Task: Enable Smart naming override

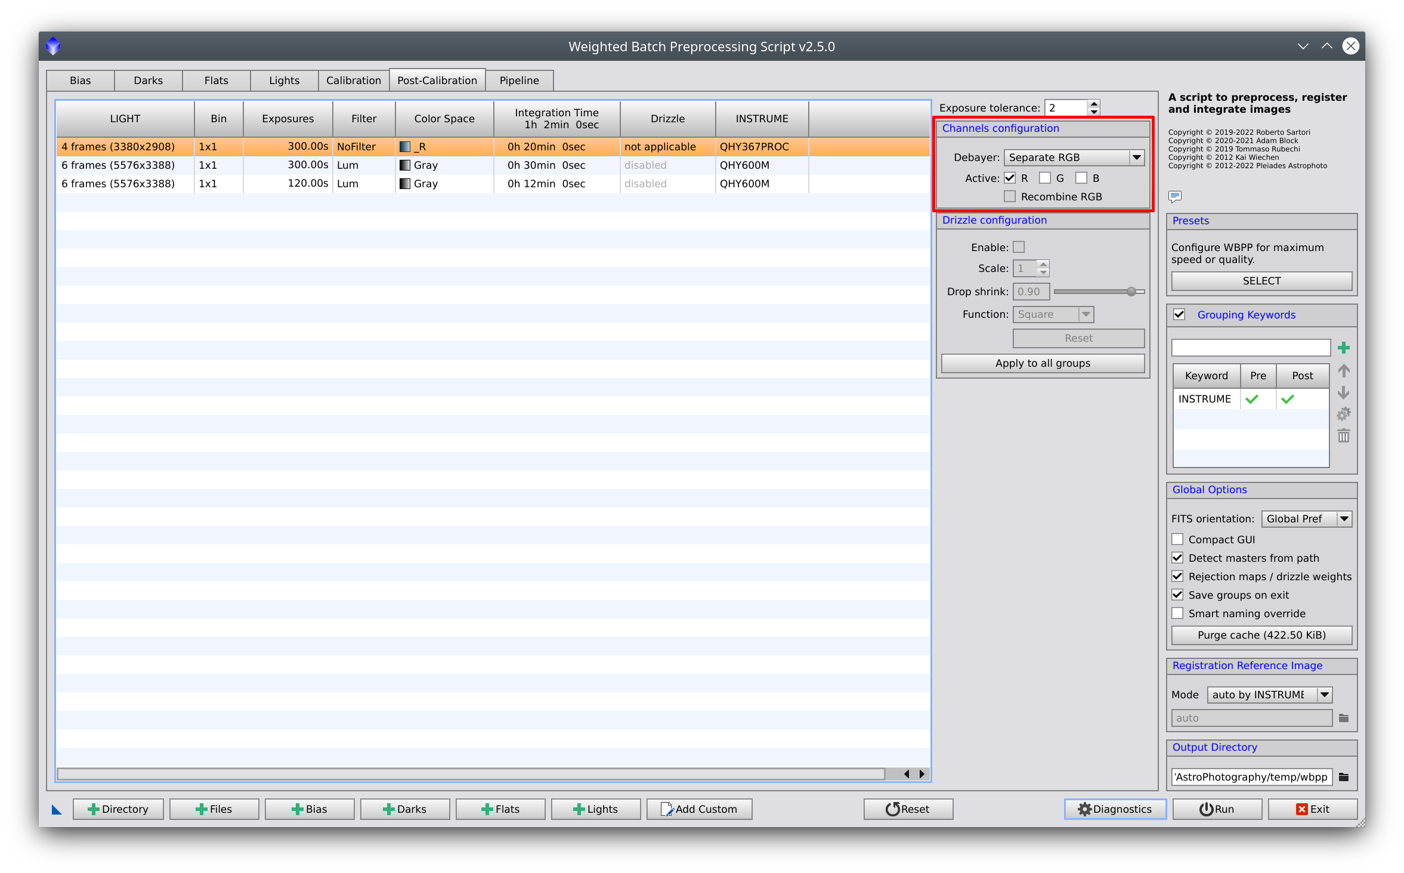Action: pyautogui.click(x=1177, y=613)
